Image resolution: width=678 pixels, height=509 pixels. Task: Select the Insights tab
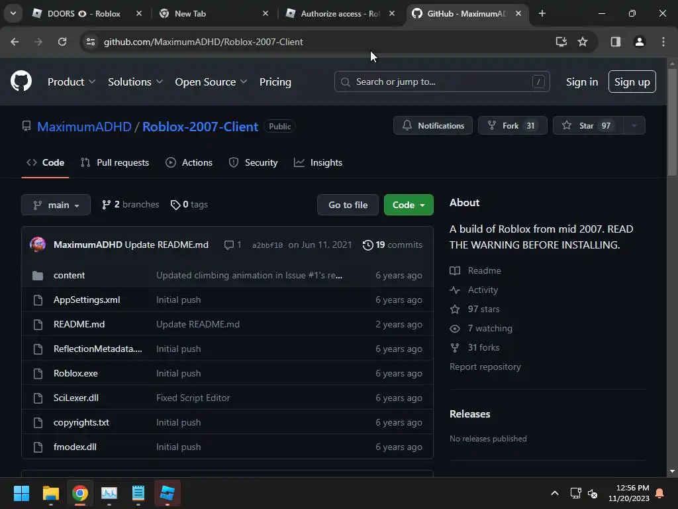point(318,163)
